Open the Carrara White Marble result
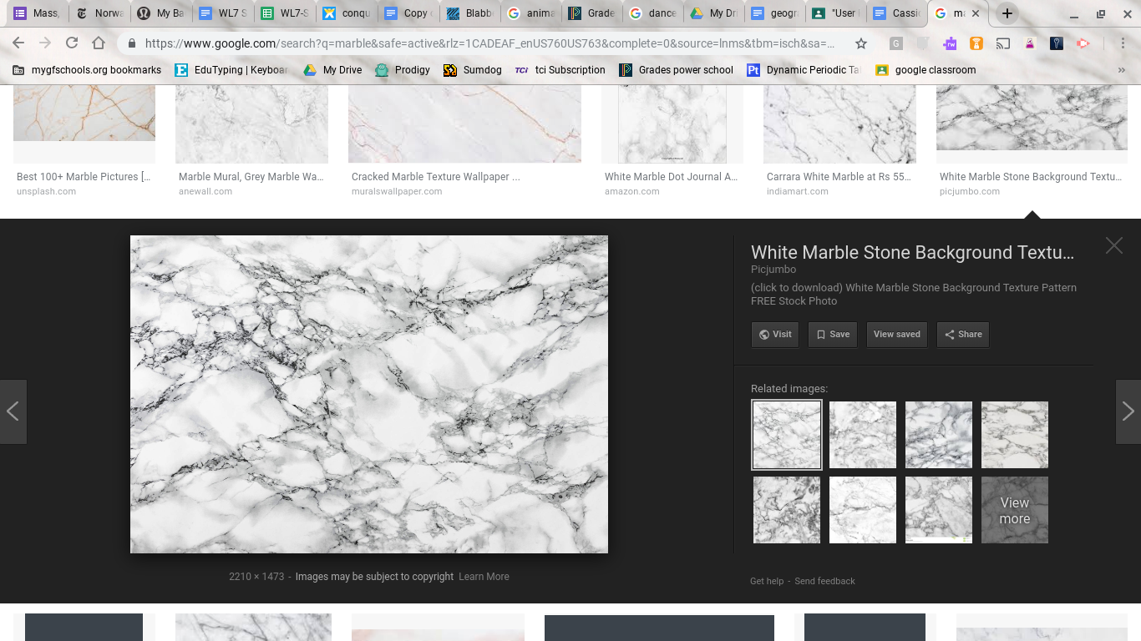This screenshot has height=641, width=1141. coord(839,177)
